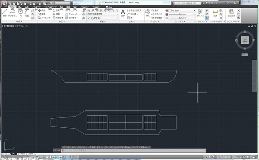This screenshot has width=259, height=160.
Task: Click the command line input field
Action: coord(133,151)
